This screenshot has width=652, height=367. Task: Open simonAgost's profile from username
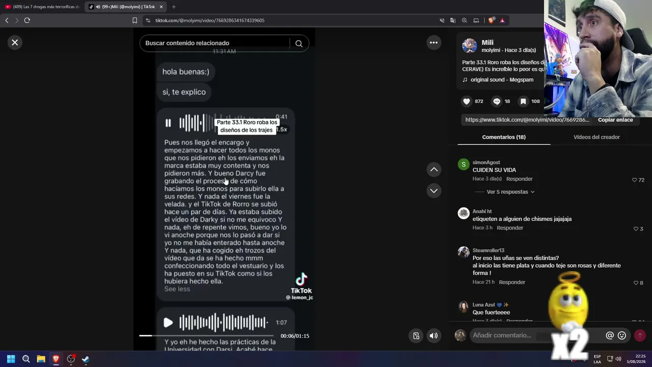486,163
